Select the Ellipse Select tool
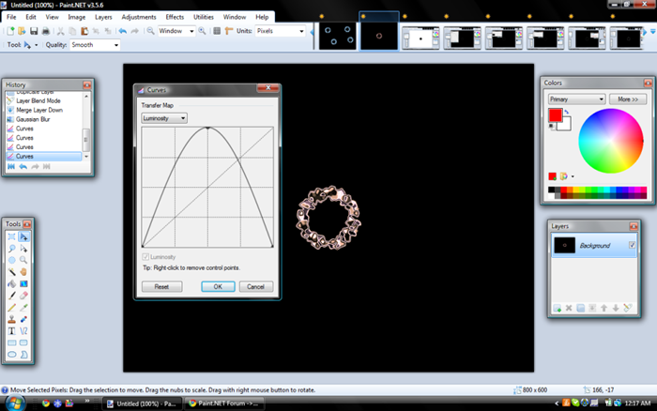This screenshot has height=411, width=657. coord(11,260)
